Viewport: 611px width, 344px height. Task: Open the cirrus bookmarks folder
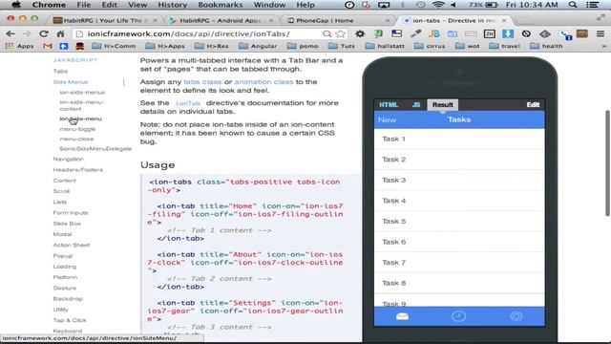tap(430, 46)
